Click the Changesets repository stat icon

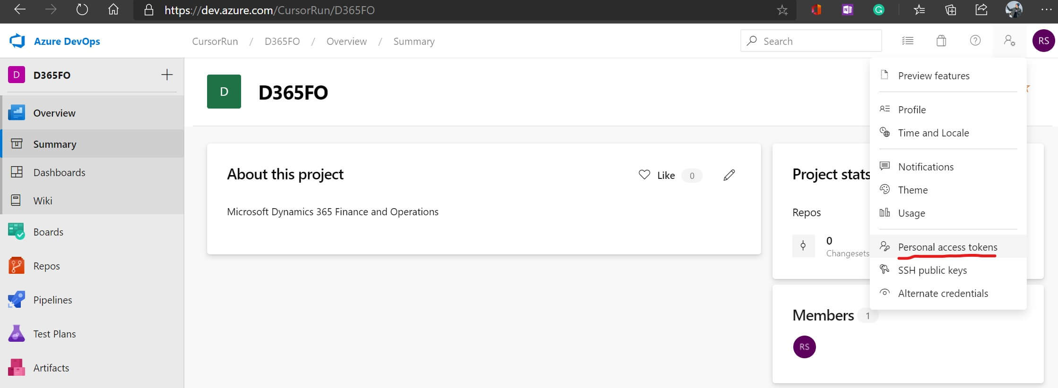[x=803, y=245]
